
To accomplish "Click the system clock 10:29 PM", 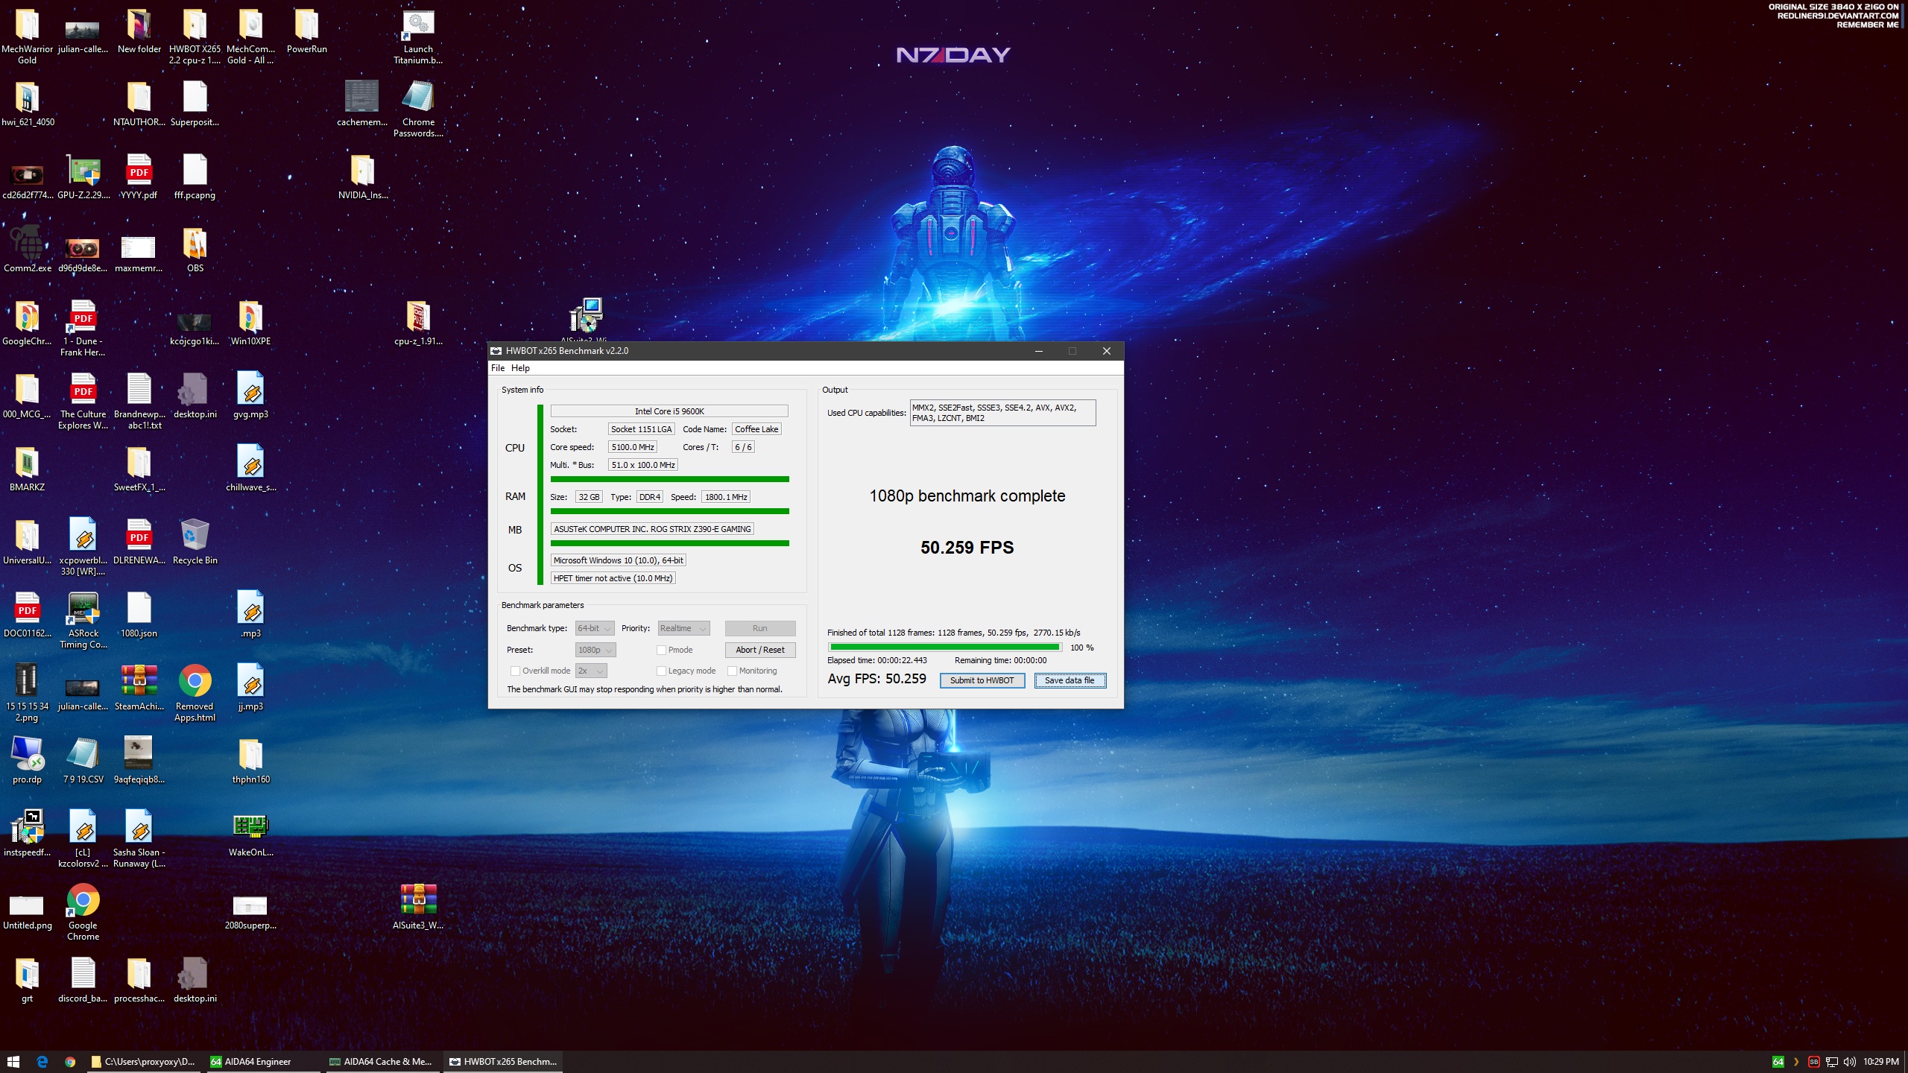I will click(1880, 1062).
